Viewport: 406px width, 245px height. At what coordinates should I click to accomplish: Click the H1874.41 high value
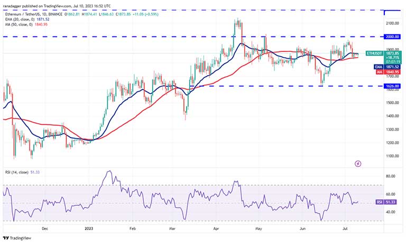(89, 14)
